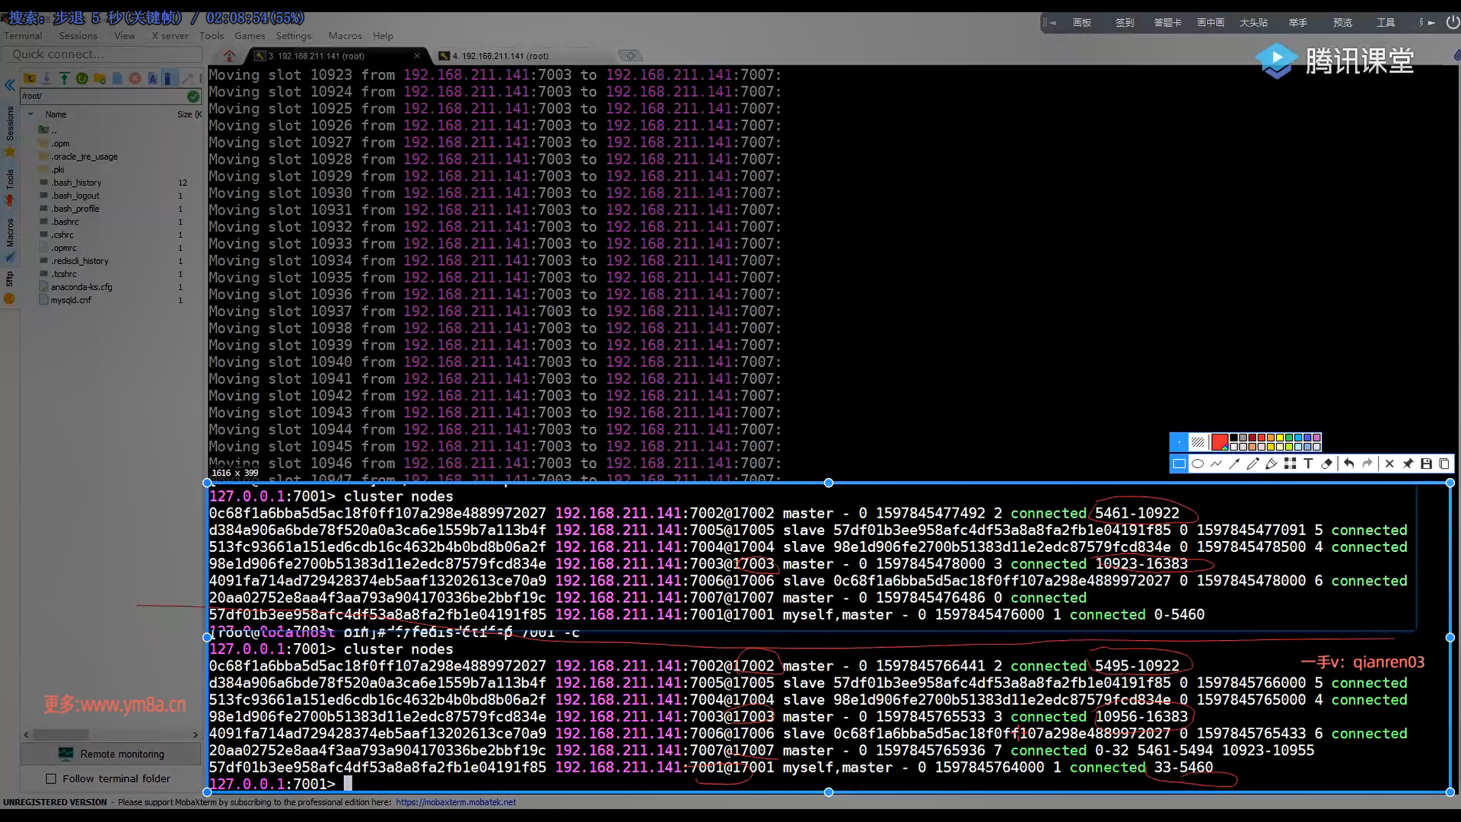
Task: Confirm the /root/ path with green check
Action: coord(193,96)
